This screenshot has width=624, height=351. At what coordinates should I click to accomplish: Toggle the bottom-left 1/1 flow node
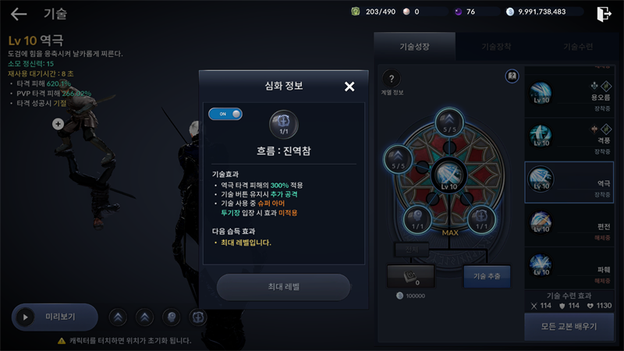tap(417, 219)
